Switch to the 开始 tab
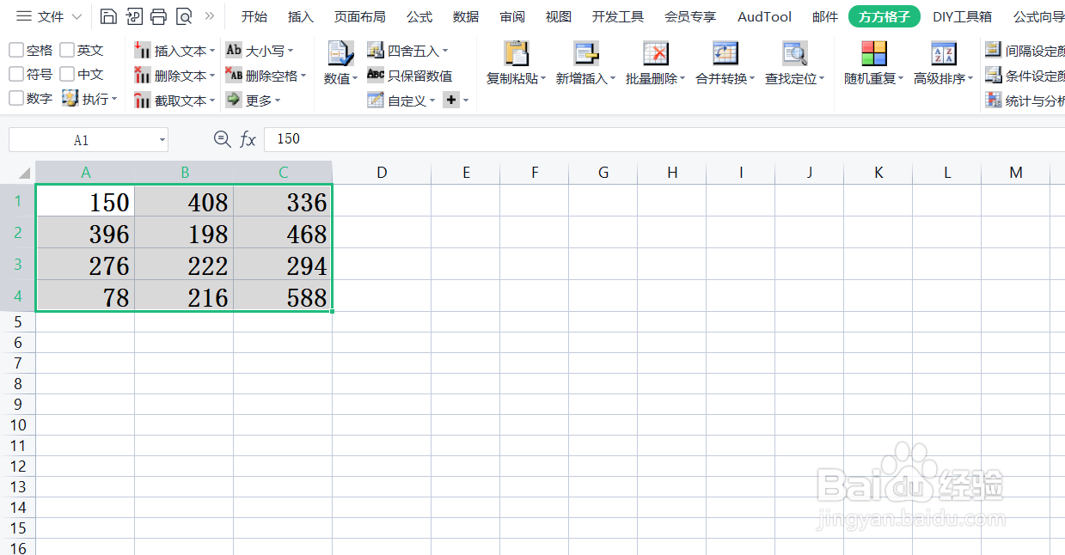The height and width of the screenshot is (555, 1065). pos(254,17)
